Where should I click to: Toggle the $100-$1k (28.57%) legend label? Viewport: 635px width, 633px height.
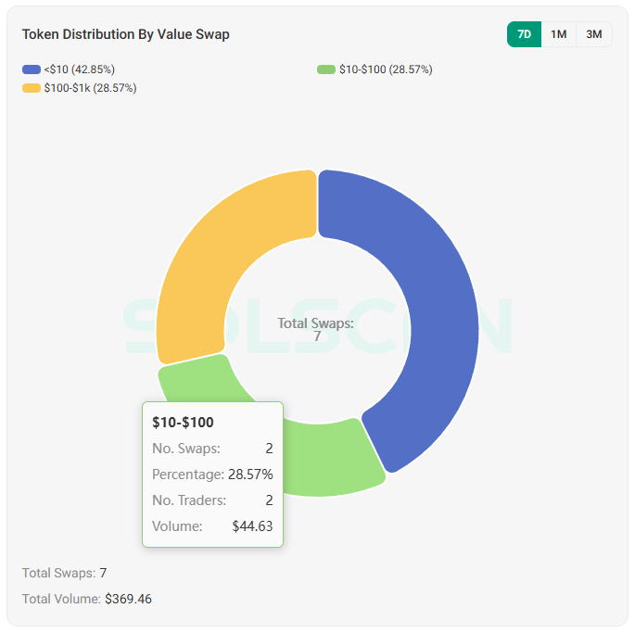tap(91, 88)
